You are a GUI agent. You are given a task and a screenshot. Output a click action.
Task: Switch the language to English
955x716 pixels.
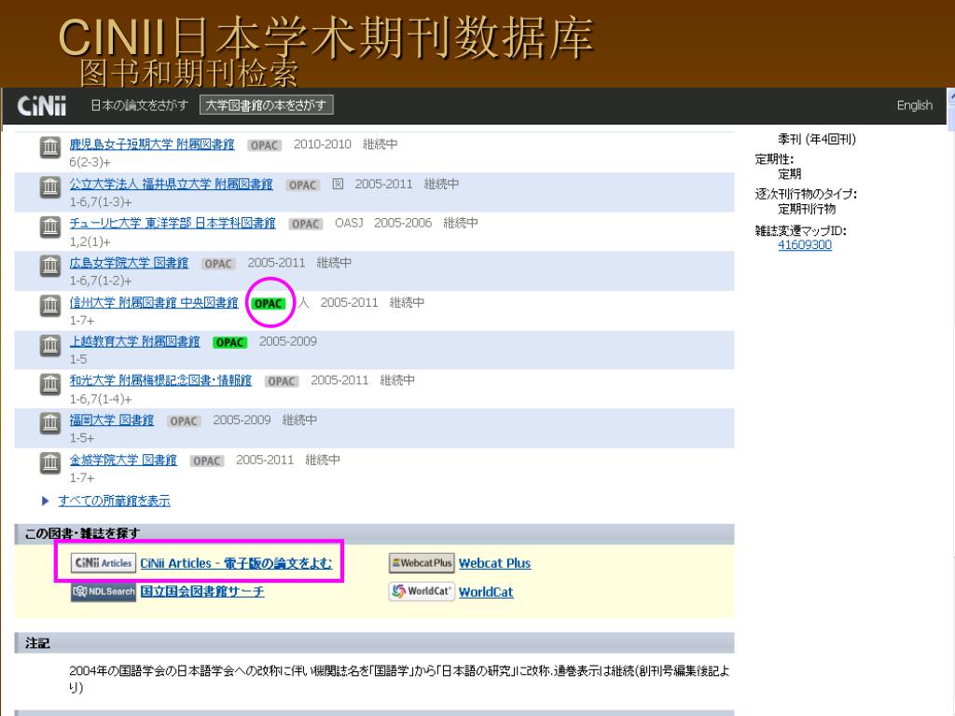pyautogui.click(x=914, y=105)
